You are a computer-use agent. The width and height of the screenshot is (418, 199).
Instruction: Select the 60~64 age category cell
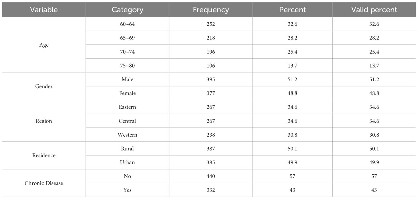click(127, 24)
